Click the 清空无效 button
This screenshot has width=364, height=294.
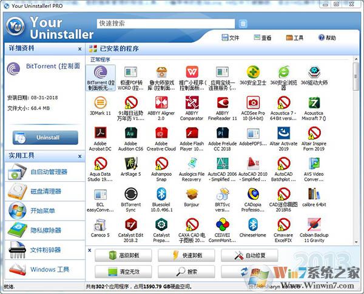click(x=123, y=272)
